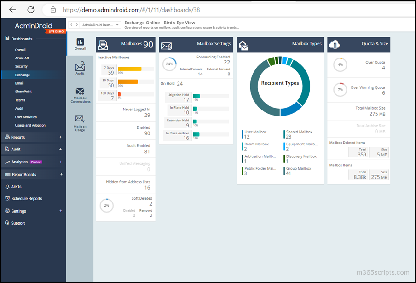Open the AdminDroid Demo tenant dropdown
Viewport: 416px width, 283px height.
tap(100, 25)
